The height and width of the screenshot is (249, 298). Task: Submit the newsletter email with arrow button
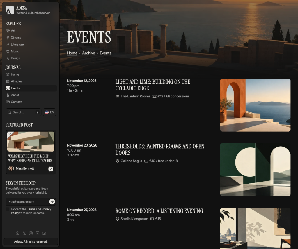[52, 201]
